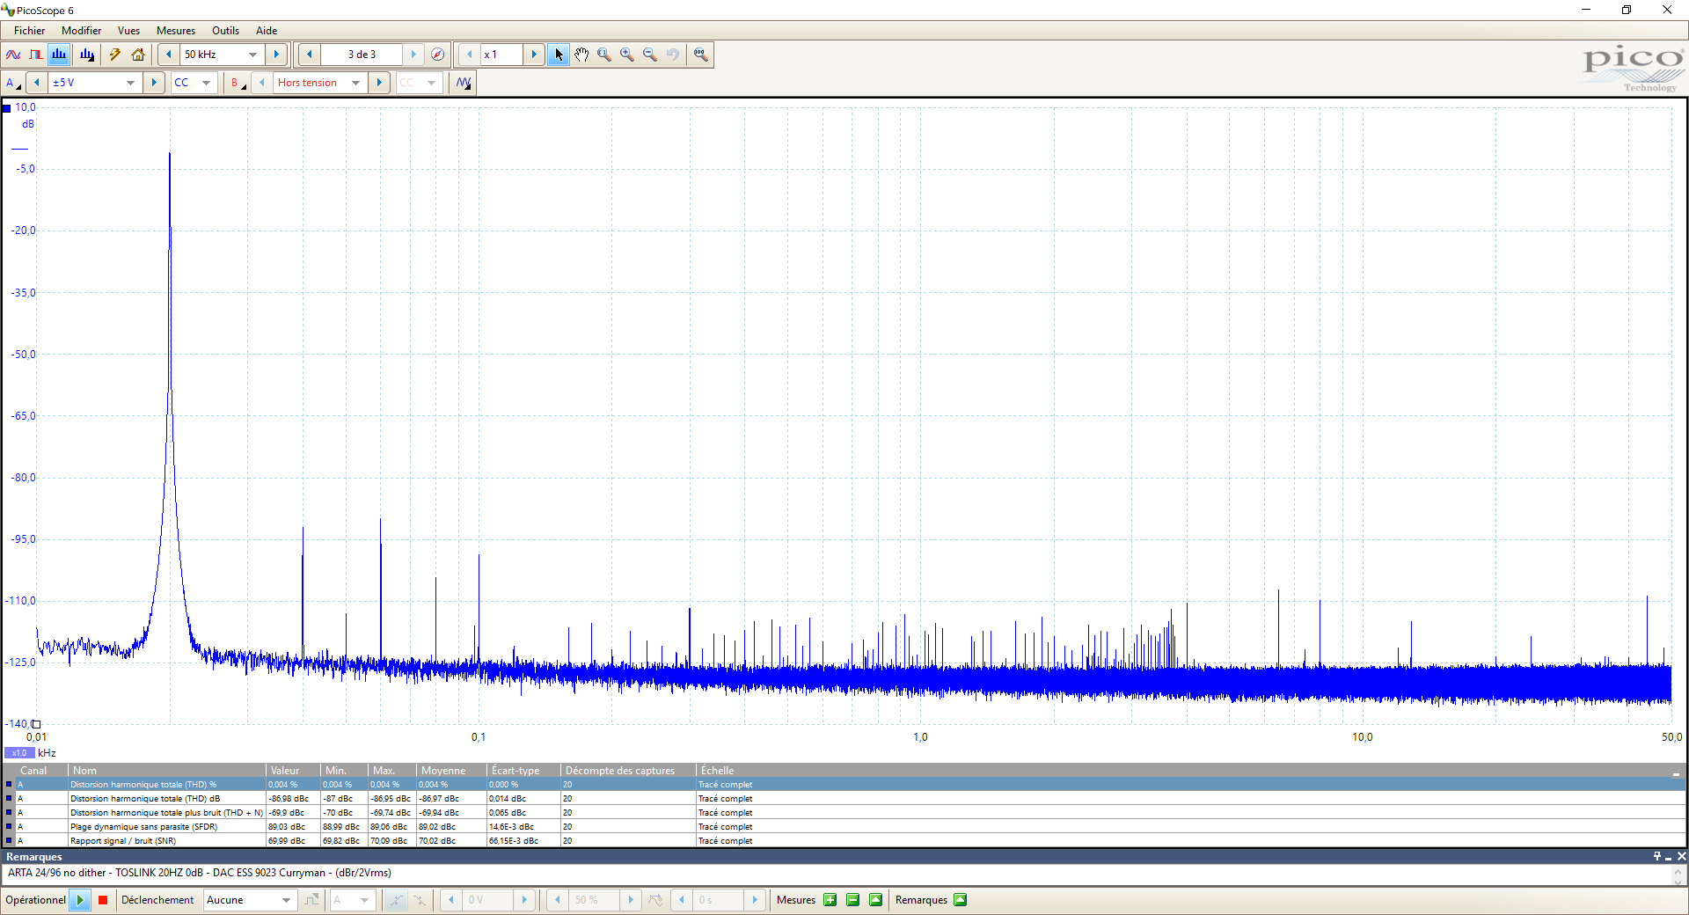
Task: Click the auto setup lightning icon
Action: (114, 55)
